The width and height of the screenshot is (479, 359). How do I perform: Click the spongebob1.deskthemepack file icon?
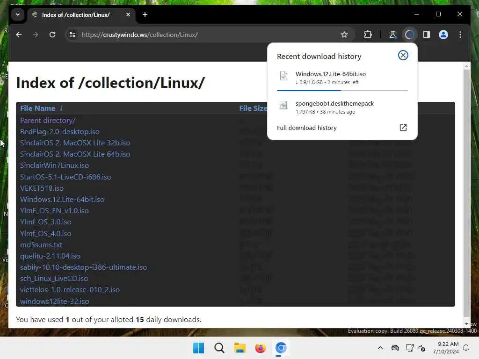coord(283,106)
